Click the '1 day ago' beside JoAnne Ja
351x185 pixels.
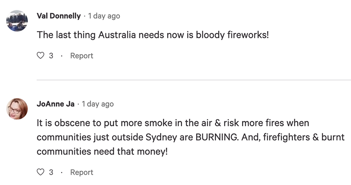click(98, 104)
